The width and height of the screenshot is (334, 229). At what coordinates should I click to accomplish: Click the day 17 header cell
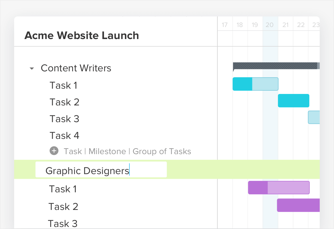point(225,25)
